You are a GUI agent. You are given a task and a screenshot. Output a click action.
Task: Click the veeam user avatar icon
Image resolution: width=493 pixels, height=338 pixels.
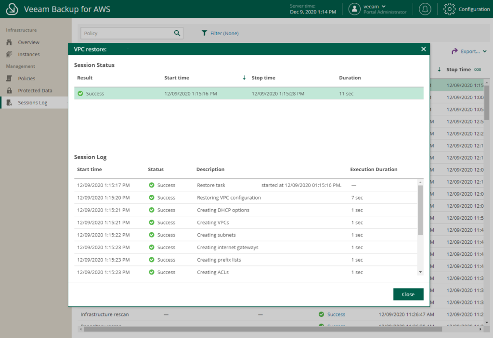click(x=354, y=9)
